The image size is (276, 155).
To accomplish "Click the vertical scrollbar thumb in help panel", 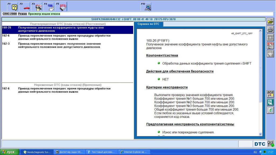I will (260, 67).
